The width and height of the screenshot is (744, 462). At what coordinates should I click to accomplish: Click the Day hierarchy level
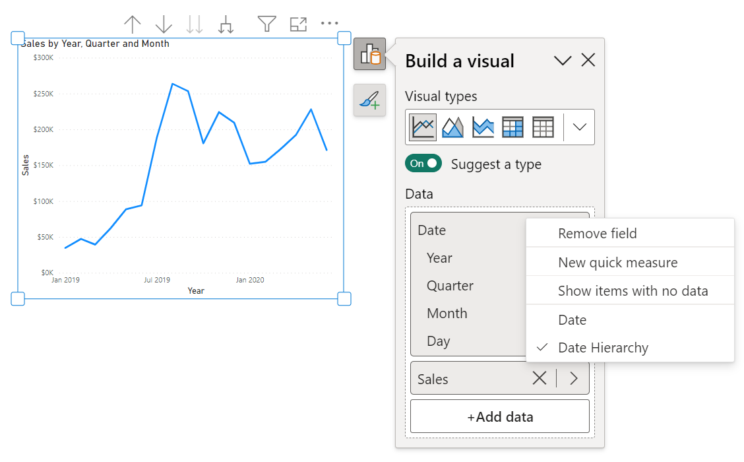click(439, 341)
